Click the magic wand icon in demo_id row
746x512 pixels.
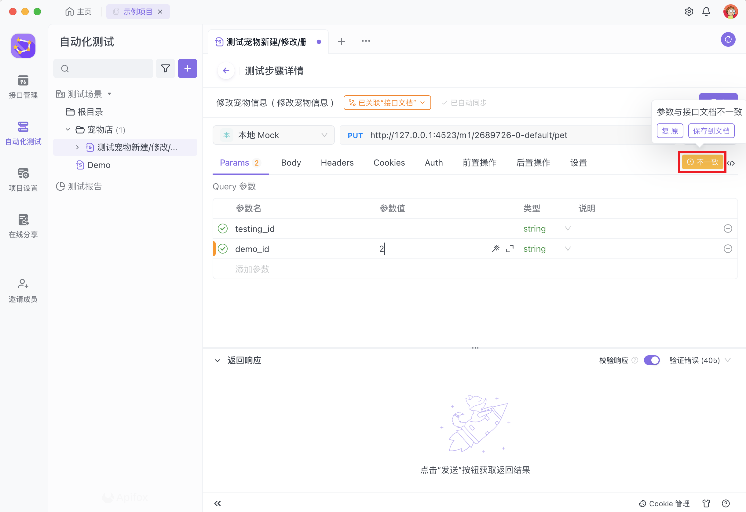(496, 249)
